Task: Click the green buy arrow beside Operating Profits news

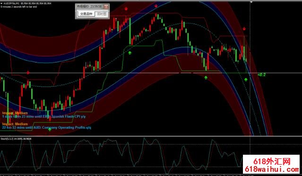Action: (50, 130)
